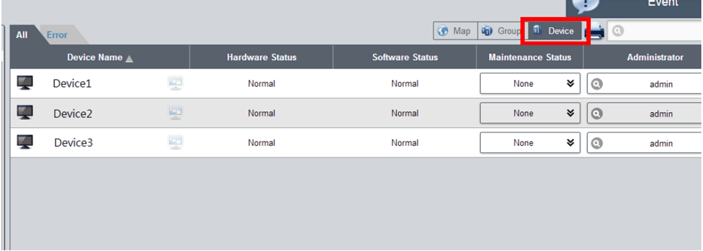Click the Device1 monitor icon
The height and width of the screenshot is (251, 703).
click(25, 83)
